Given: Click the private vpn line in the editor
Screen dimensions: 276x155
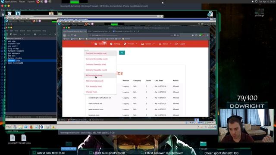Looking at the screenshot, I should coord(14,43).
